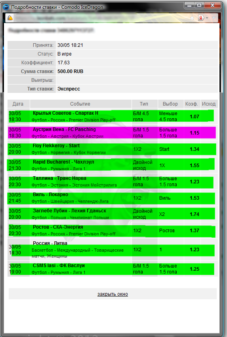Select the event 'Rapid Bucharest - Чахлэул'

63,162
